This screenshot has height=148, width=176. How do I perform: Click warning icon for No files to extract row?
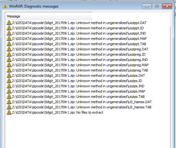pyautogui.click(x=9, y=113)
